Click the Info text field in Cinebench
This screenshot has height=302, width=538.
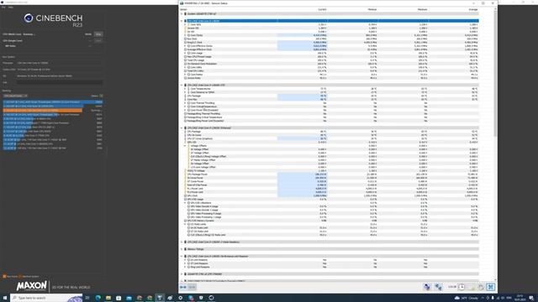[x=60, y=82]
